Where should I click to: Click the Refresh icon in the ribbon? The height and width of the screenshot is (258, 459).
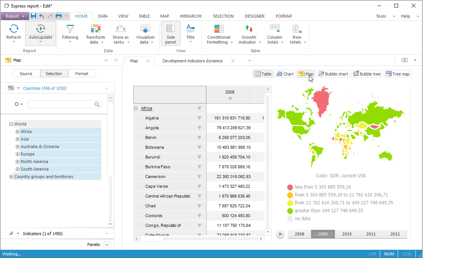(14, 29)
